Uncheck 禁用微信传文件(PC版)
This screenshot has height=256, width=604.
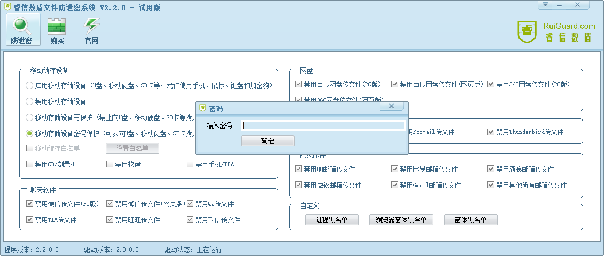coord(29,204)
